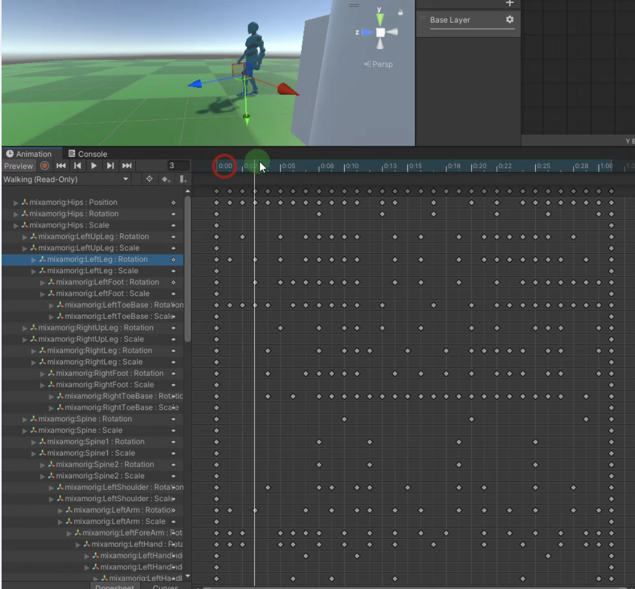Expand mixamorig:Hips : Rotation property

(x=16, y=214)
